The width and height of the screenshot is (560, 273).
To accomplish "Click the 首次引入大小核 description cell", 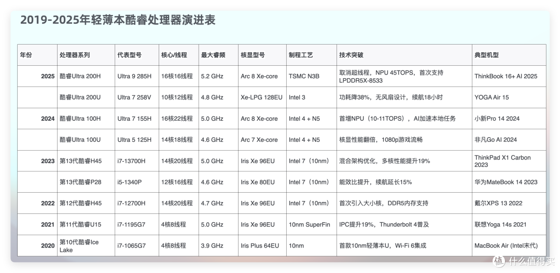I will tap(404, 203).
